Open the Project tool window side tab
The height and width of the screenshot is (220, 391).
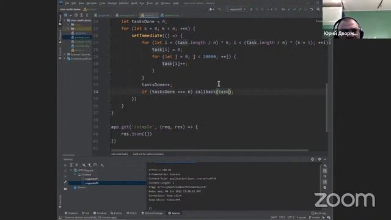coord(60,20)
